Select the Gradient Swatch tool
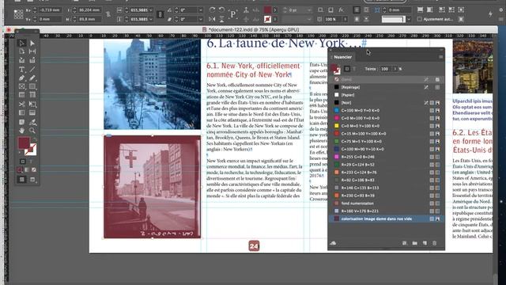506x285 pixels. tap(22, 112)
